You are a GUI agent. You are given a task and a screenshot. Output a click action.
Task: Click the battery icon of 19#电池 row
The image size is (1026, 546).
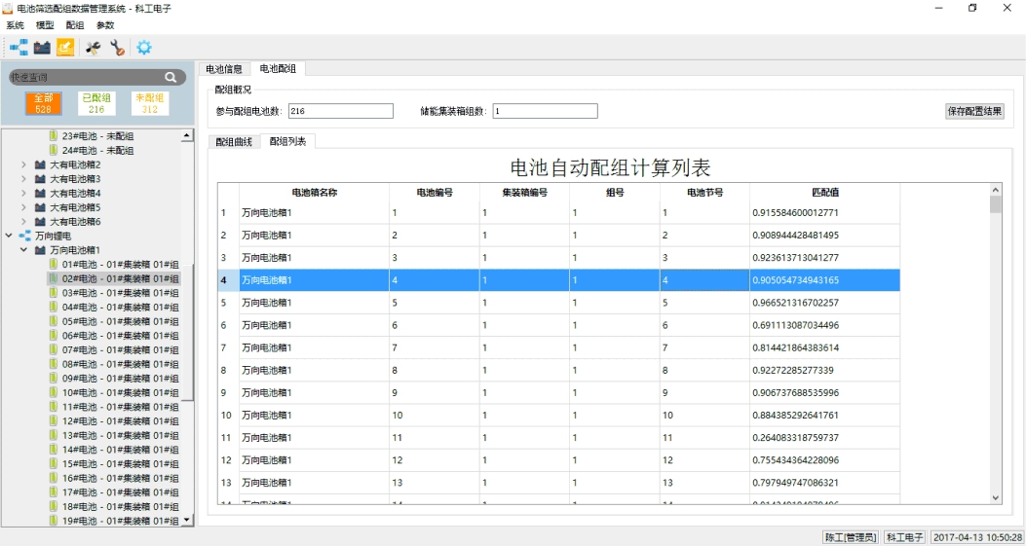point(54,521)
